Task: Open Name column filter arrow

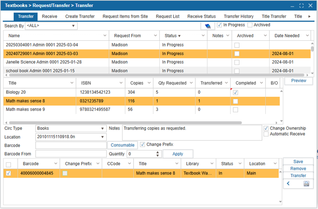Action: 105,36
